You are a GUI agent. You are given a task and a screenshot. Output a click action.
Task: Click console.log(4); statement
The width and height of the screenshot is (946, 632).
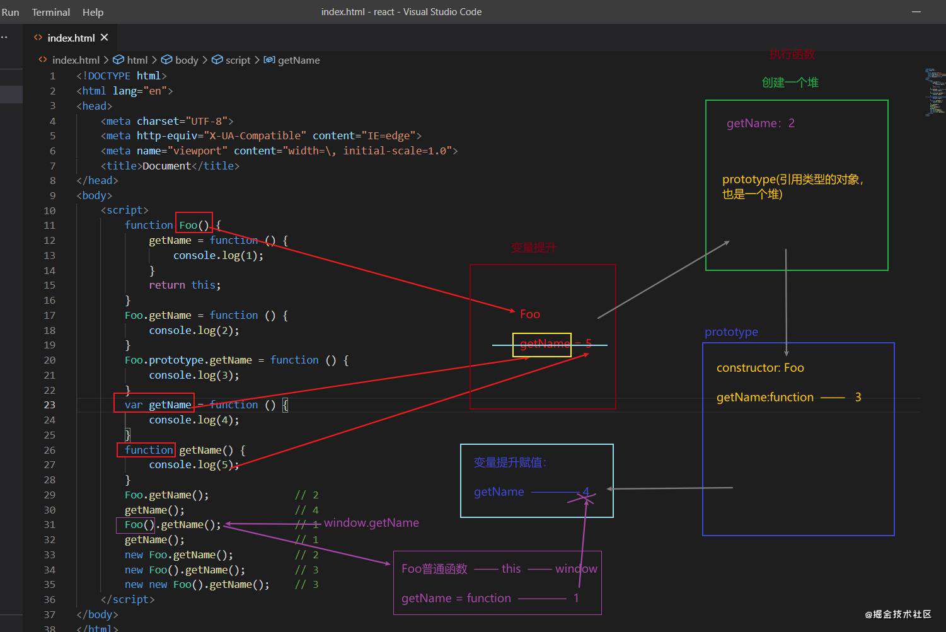[194, 420]
